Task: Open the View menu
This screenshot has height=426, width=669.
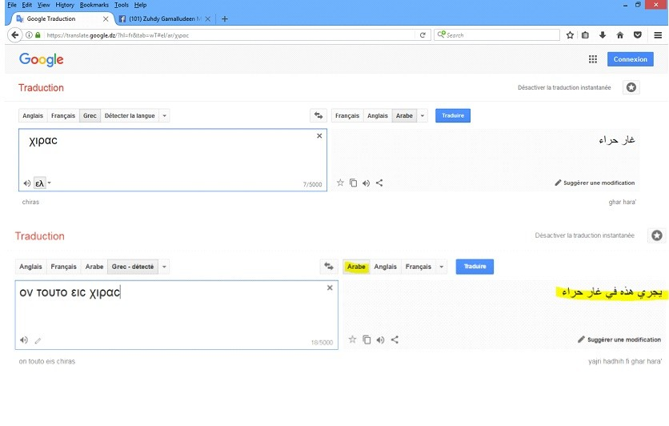Action: pyautogui.click(x=43, y=5)
